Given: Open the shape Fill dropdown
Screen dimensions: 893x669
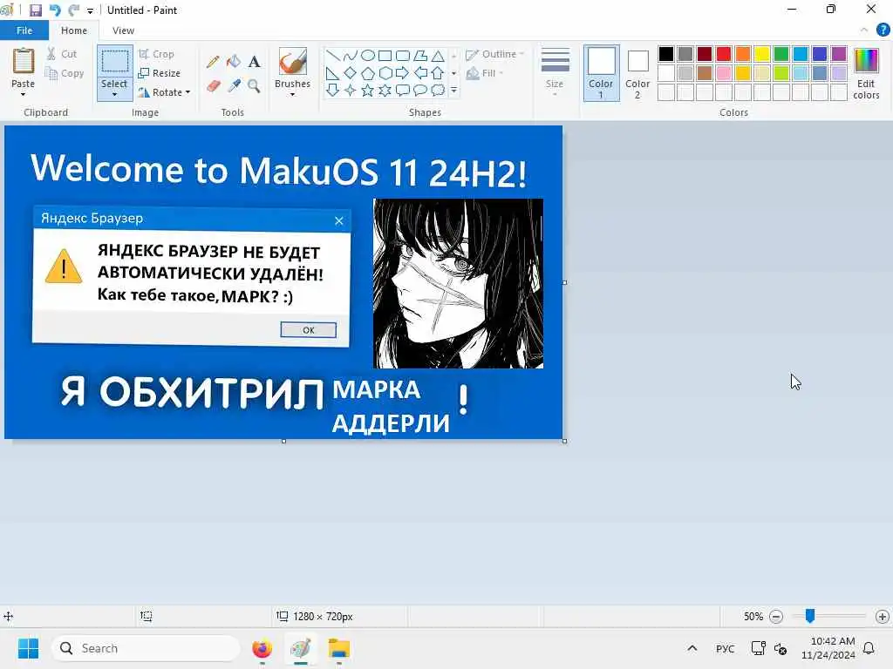Looking at the screenshot, I should pyautogui.click(x=485, y=73).
